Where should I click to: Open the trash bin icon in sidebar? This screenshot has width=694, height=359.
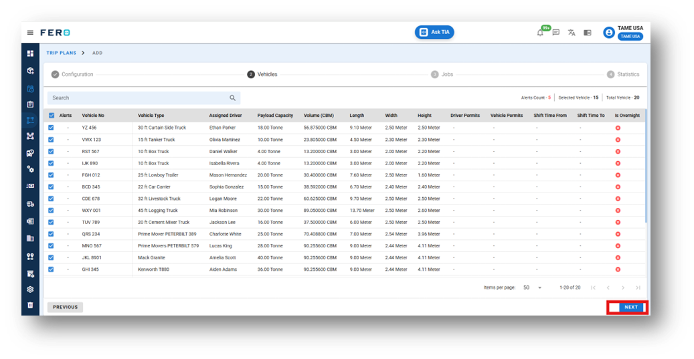pyautogui.click(x=30, y=305)
